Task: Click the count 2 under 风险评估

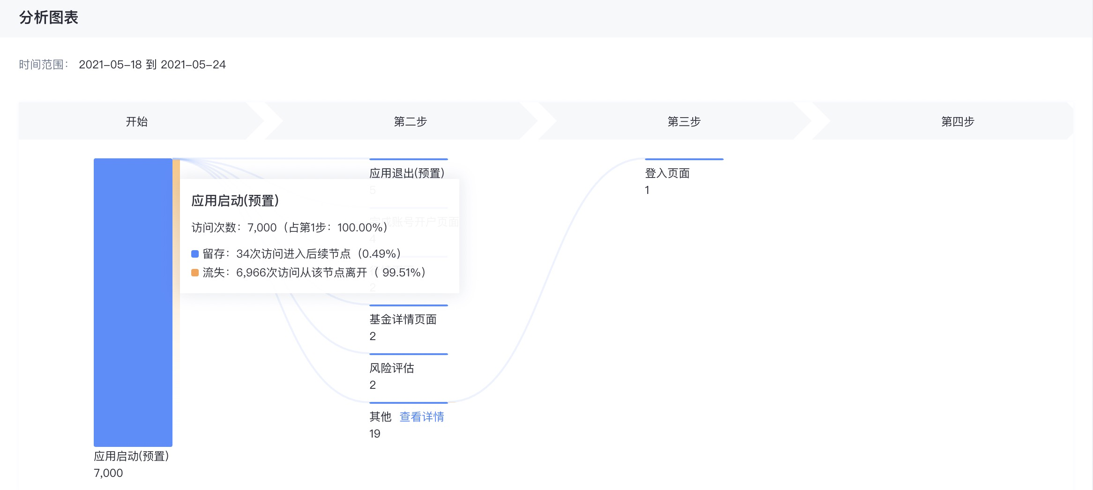Action: [x=373, y=385]
